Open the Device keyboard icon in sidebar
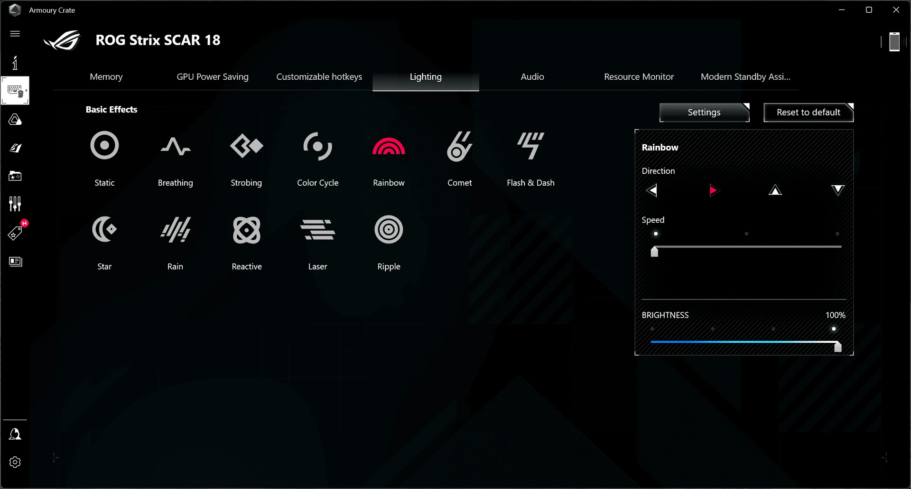The image size is (911, 489). pos(15,90)
